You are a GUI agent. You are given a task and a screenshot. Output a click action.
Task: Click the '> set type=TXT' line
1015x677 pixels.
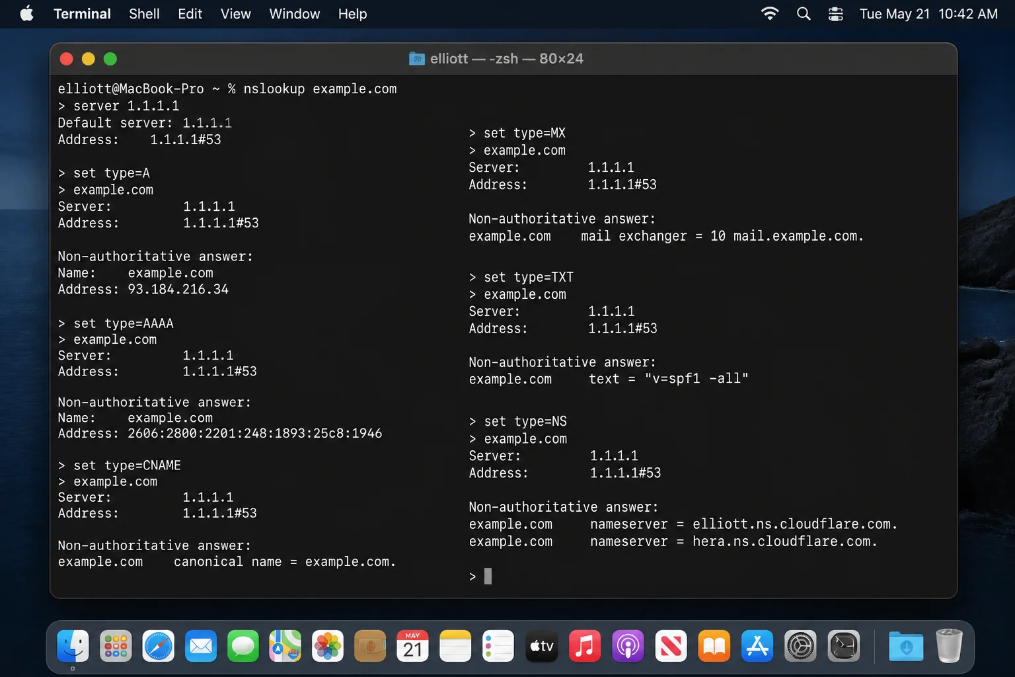click(x=521, y=277)
